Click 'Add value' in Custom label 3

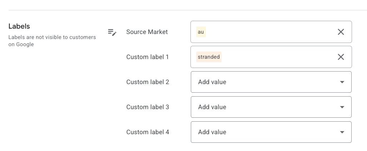click(x=212, y=107)
